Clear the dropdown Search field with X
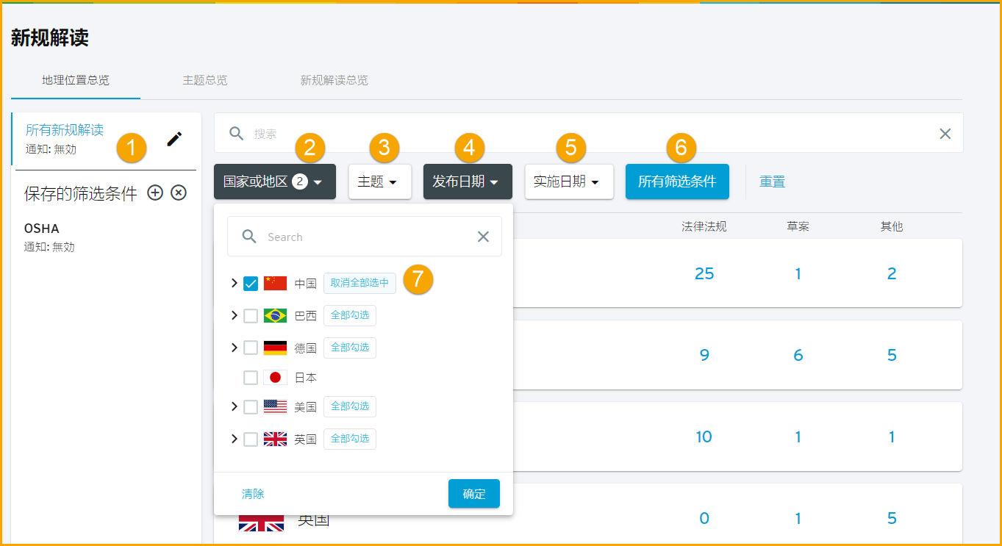The height and width of the screenshot is (546, 1002). (x=483, y=237)
